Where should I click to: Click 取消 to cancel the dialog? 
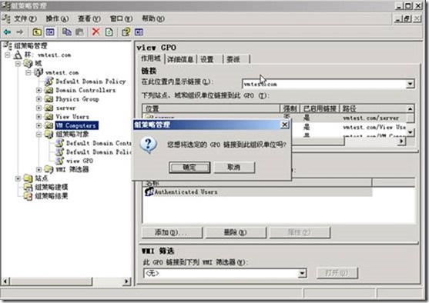(x=234, y=167)
